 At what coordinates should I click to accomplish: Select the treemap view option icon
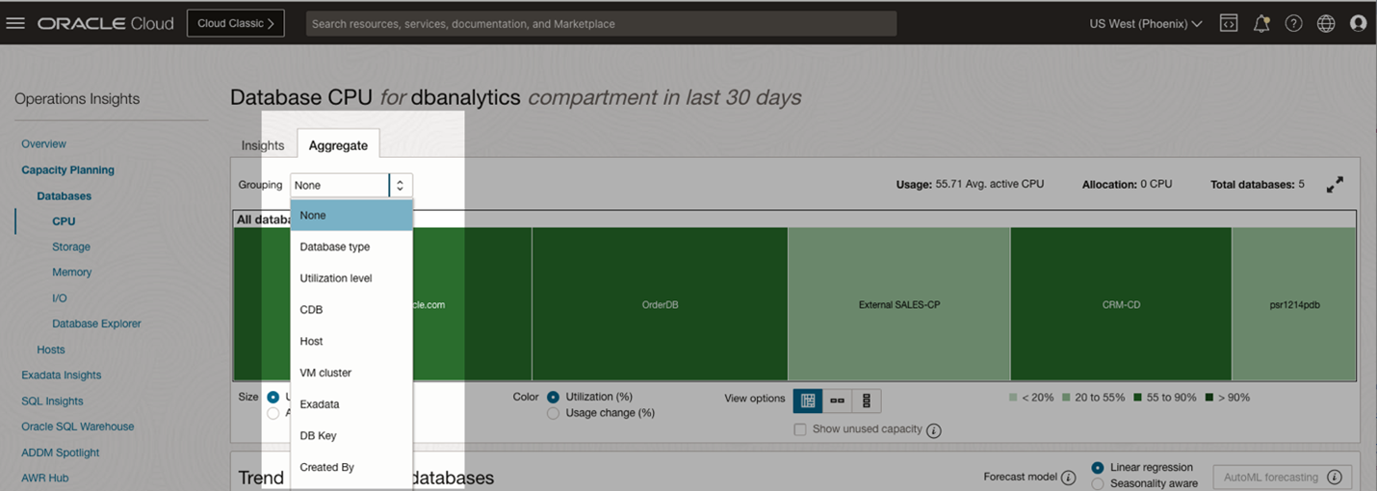click(807, 401)
